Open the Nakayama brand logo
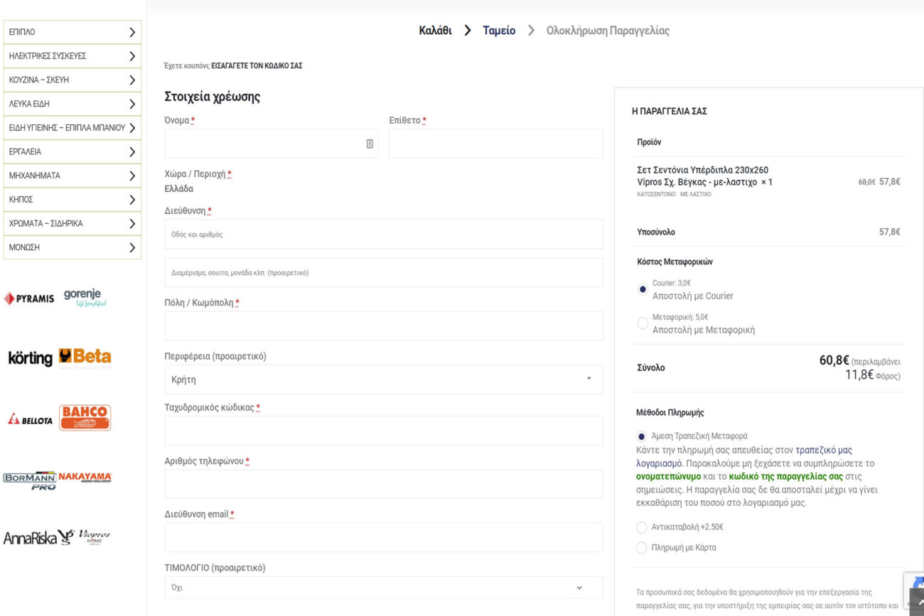This screenshot has height=616, width=924. coord(85,477)
